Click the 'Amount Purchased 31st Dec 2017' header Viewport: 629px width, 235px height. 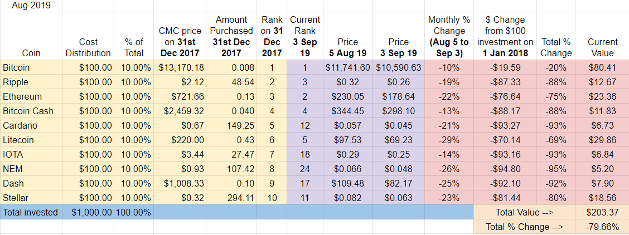point(233,36)
